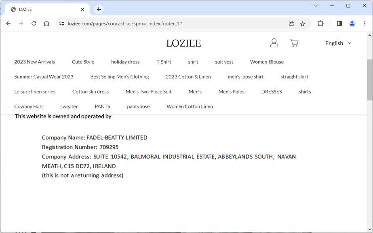This screenshot has width=373, height=233.
Task: Browse Men's Polos category
Action: (232, 92)
